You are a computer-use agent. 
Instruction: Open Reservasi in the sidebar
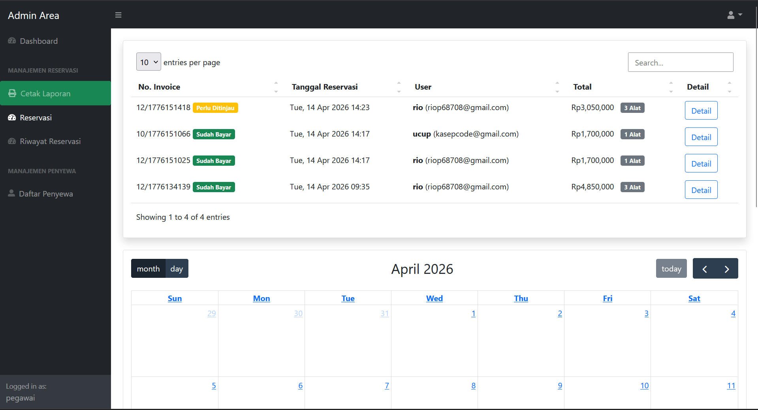pos(55,118)
